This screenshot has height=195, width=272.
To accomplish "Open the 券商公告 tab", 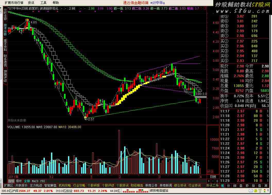I will (x=151, y=185).
